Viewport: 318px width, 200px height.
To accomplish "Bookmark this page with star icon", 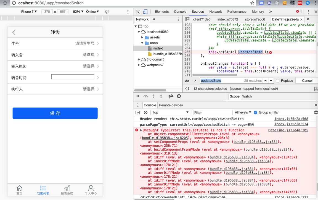I will tap(252, 3).
